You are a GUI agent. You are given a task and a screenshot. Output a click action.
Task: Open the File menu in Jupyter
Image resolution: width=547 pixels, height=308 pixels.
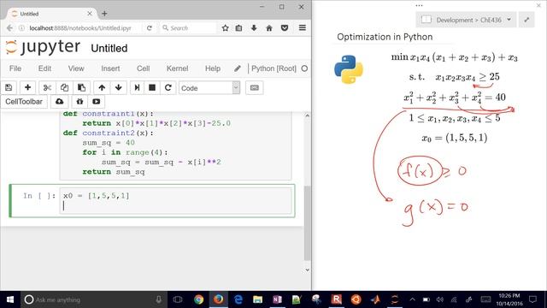[15, 68]
